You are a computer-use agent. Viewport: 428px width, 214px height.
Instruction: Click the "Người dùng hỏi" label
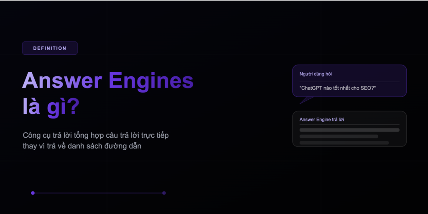[x=316, y=74]
